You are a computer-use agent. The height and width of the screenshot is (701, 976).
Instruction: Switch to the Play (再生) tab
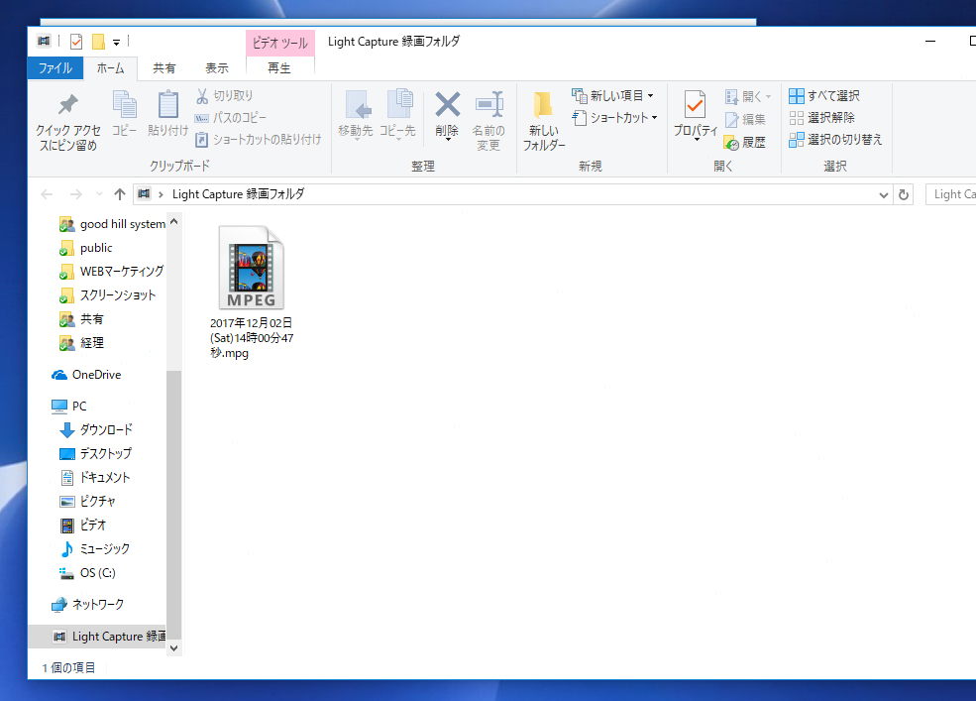pos(278,68)
